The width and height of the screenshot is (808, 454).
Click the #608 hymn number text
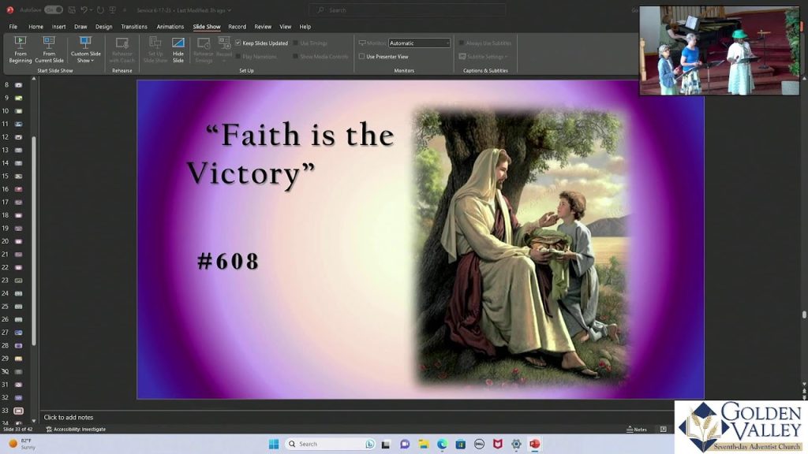tap(228, 261)
